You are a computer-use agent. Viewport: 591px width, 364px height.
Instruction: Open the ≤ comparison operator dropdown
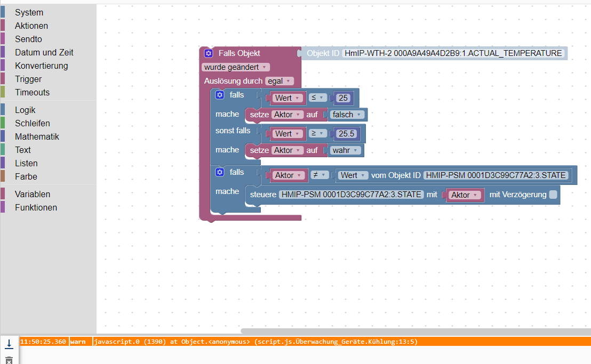pos(317,98)
